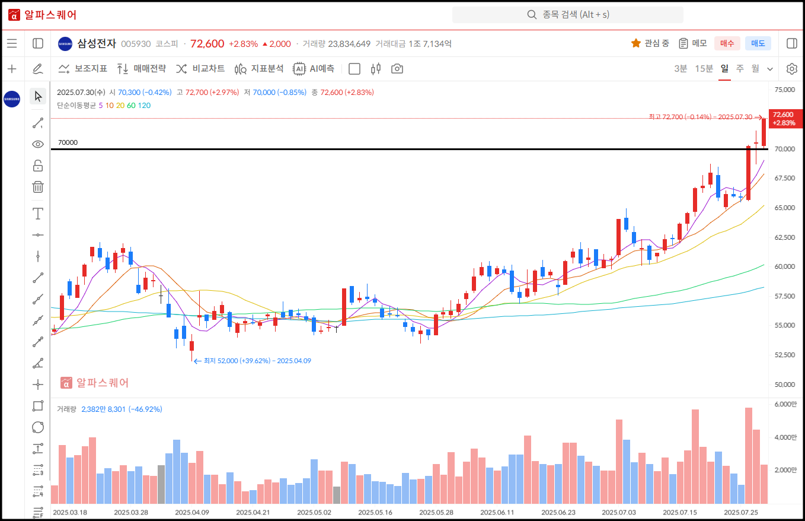
Task: Select the 월 monthly interval
Action: click(x=755, y=68)
